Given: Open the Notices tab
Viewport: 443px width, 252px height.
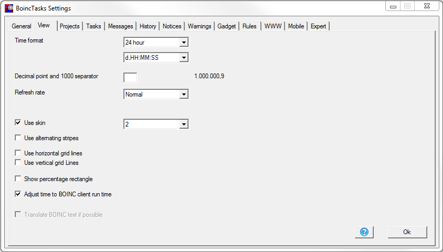Looking at the screenshot, I should [x=172, y=26].
